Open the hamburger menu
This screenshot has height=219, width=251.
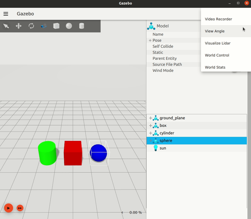(6, 14)
